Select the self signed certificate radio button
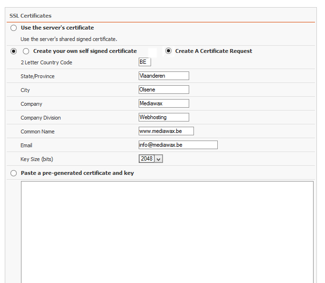 (26, 51)
